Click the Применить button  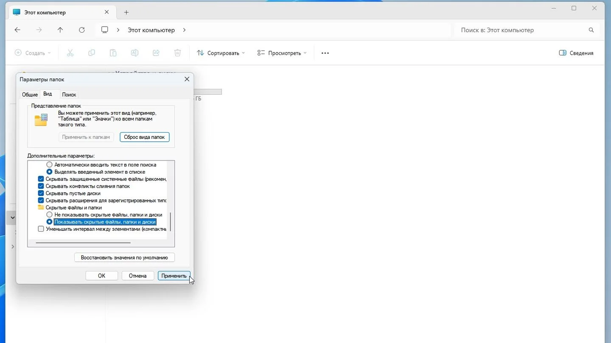(174, 276)
